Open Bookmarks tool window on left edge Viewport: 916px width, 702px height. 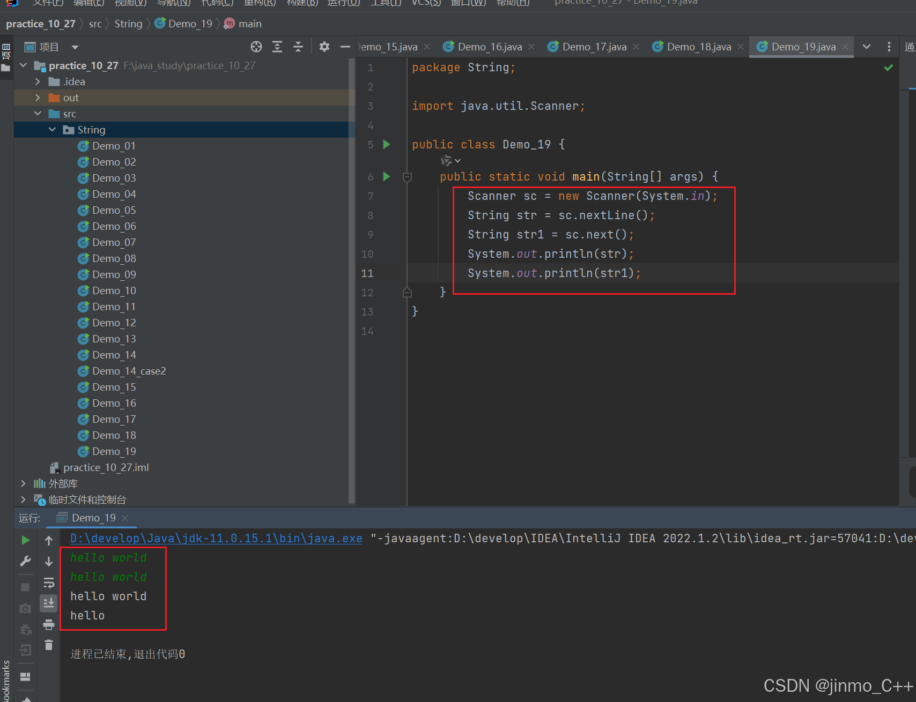pyautogui.click(x=6, y=681)
